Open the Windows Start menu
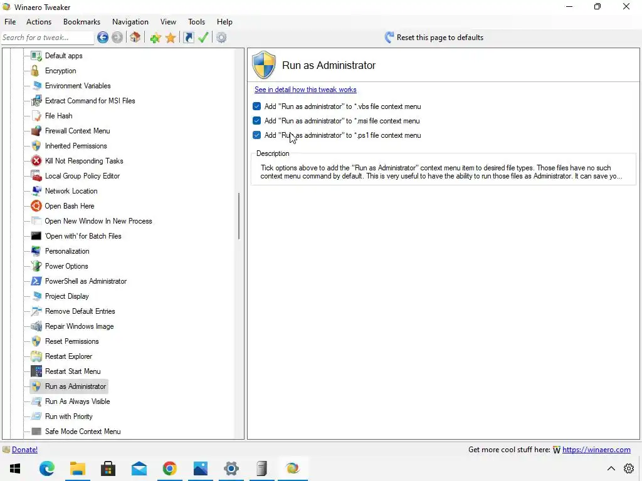Screen dimensions: 642x481 [15, 468]
